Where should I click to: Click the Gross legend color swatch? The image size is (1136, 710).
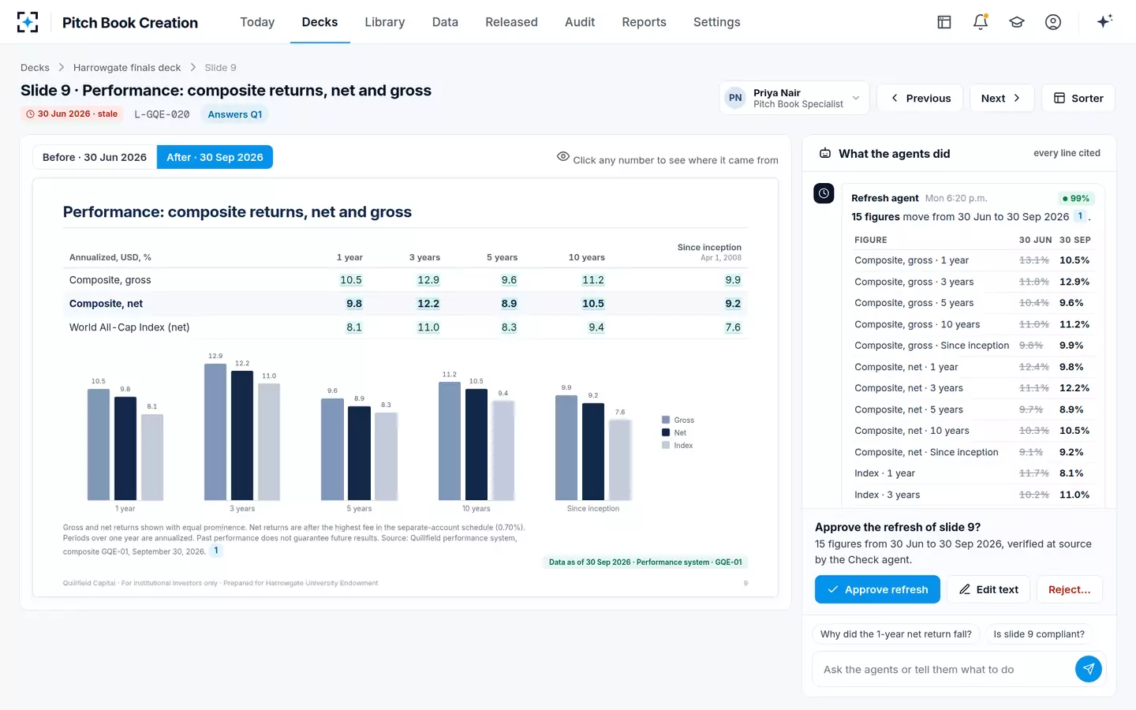point(666,420)
